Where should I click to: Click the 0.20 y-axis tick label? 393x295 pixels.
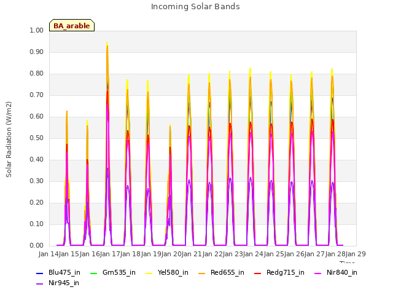pyautogui.click(x=37, y=203)
